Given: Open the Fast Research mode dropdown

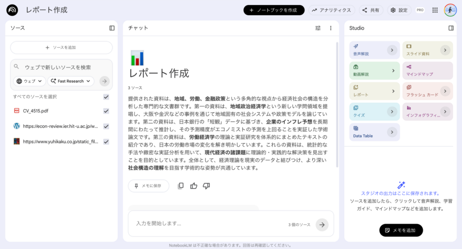Looking at the screenshot, I should [x=71, y=81].
